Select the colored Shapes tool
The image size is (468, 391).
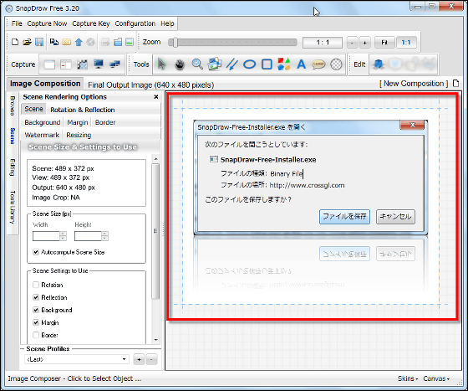pyautogui.click(x=284, y=64)
